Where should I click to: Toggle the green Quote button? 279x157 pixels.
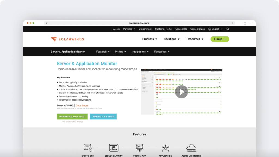coord(220,39)
